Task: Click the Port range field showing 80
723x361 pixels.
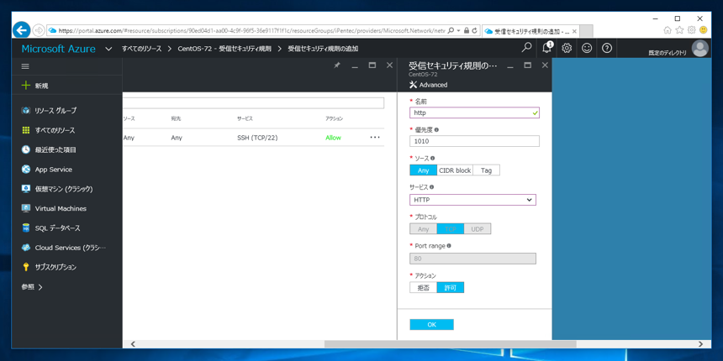Action: click(x=472, y=259)
